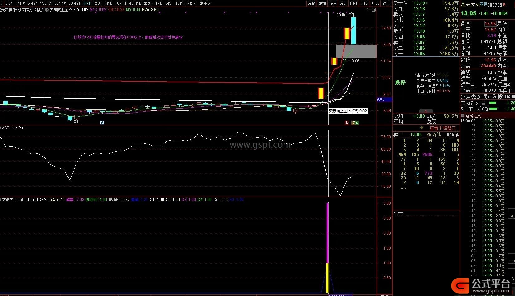Click the 财 finance marker on chart

[x=102, y=123]
